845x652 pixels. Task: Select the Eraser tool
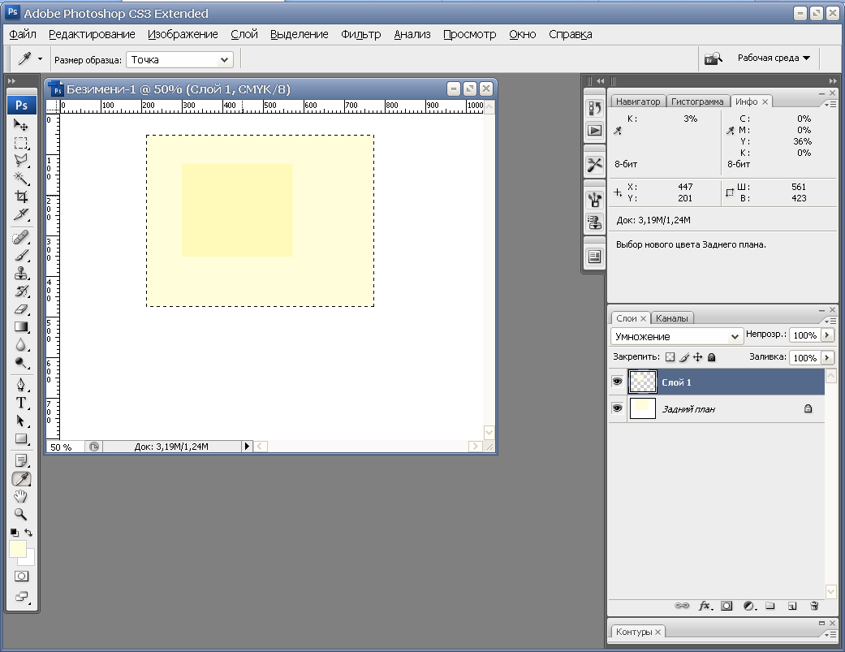click(x=21, y=309)
